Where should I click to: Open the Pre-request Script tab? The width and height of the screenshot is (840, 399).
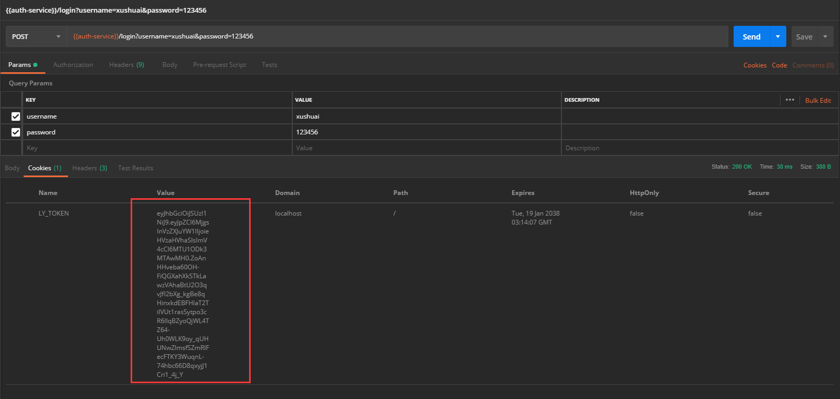220,65
